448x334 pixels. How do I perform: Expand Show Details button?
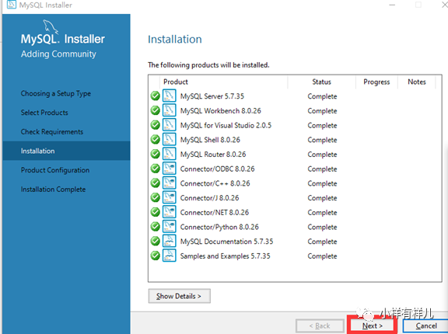(x=180, y=296)
